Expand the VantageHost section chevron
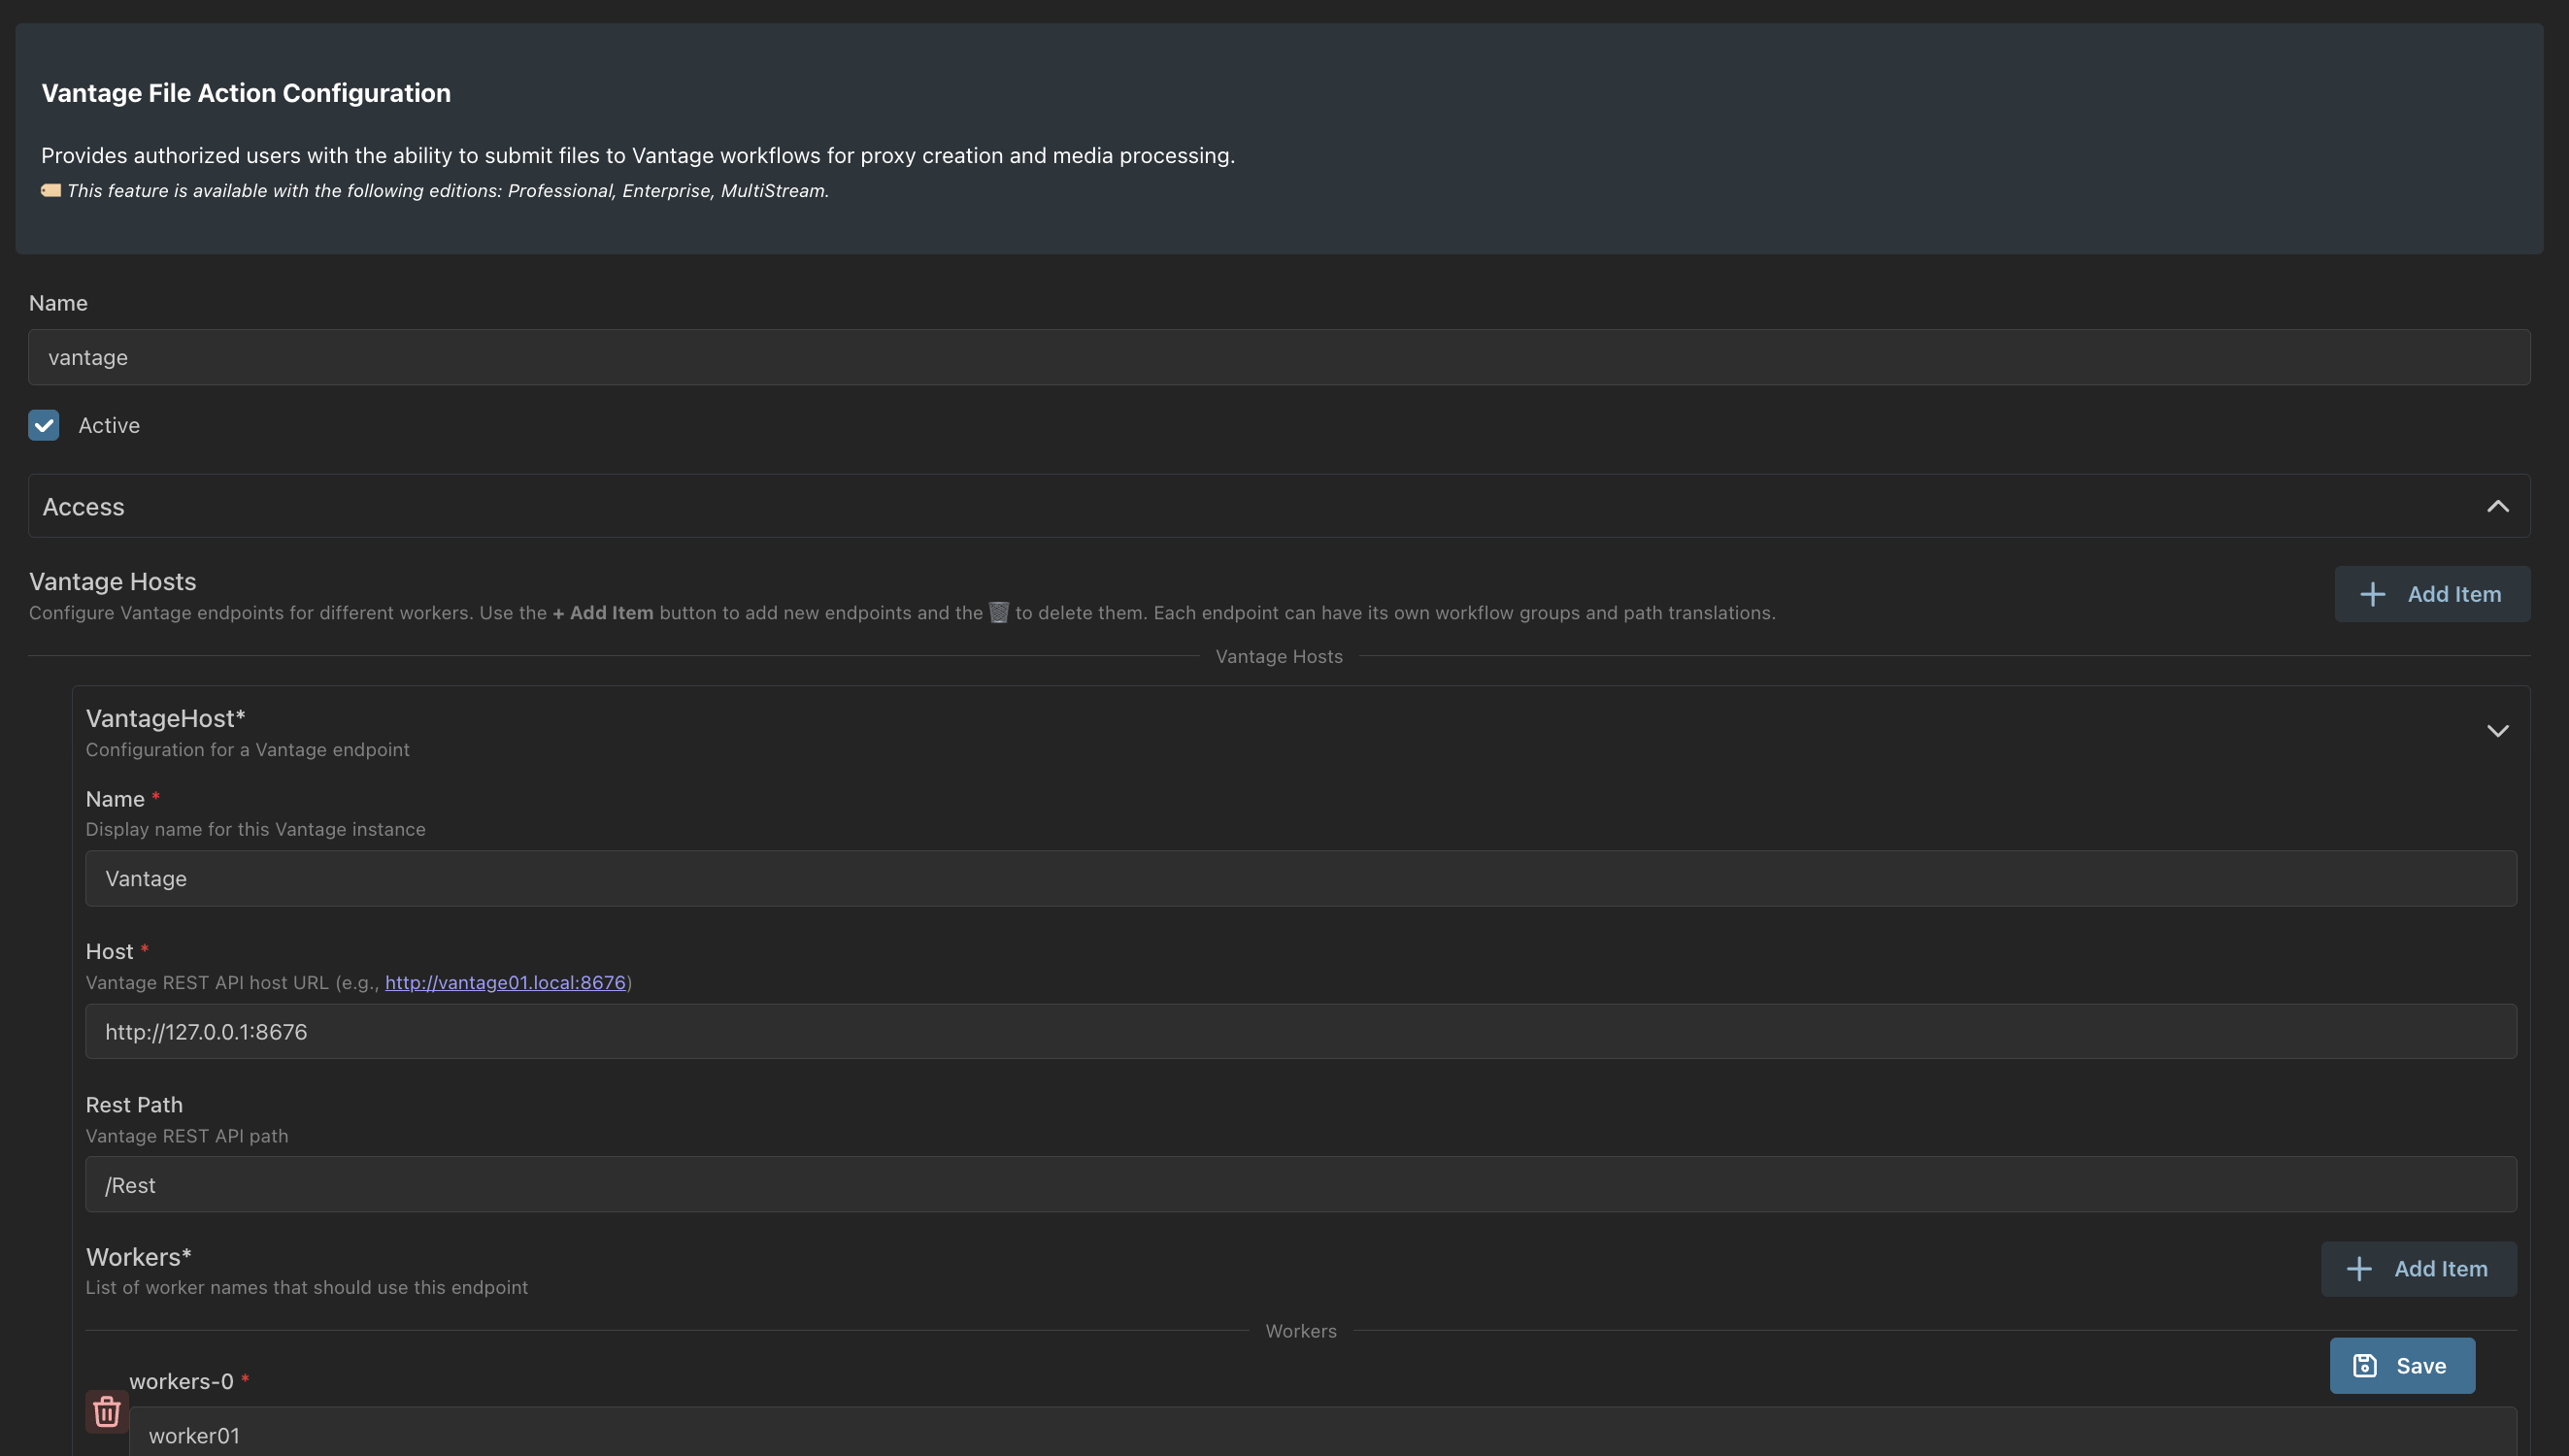 pyautogui.click(x=2497, y=731)
